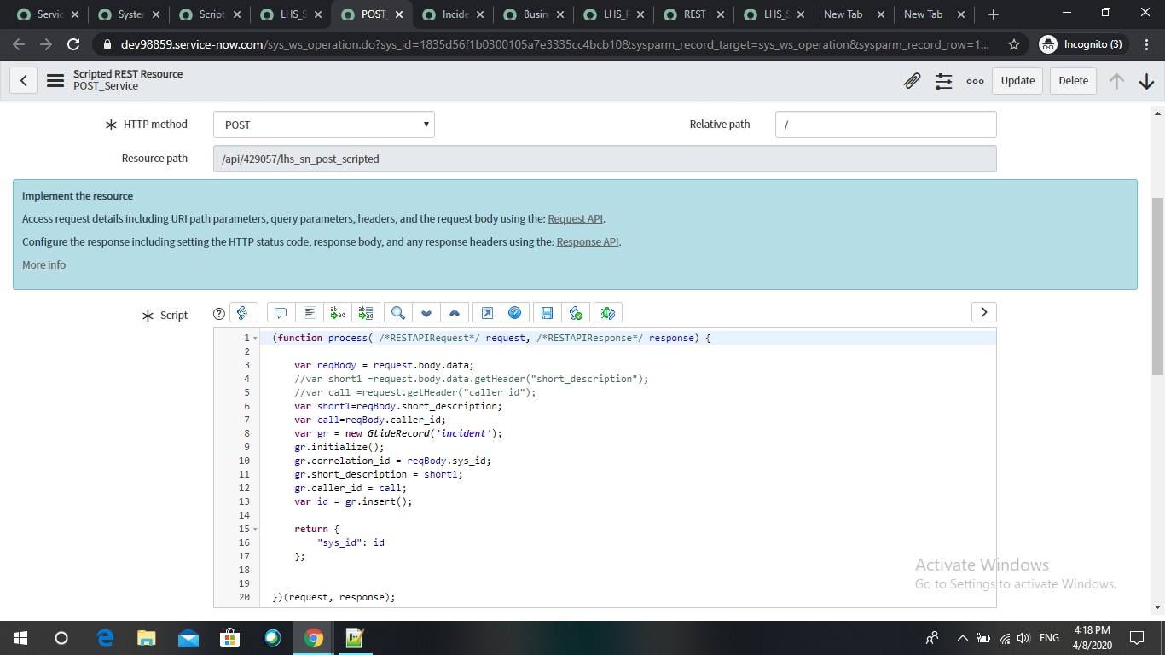Click the Delete button

[x=1073, y=81]
